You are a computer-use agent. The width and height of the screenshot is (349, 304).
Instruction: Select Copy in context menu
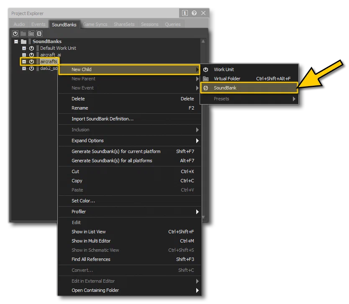click(x=130, y=181)
